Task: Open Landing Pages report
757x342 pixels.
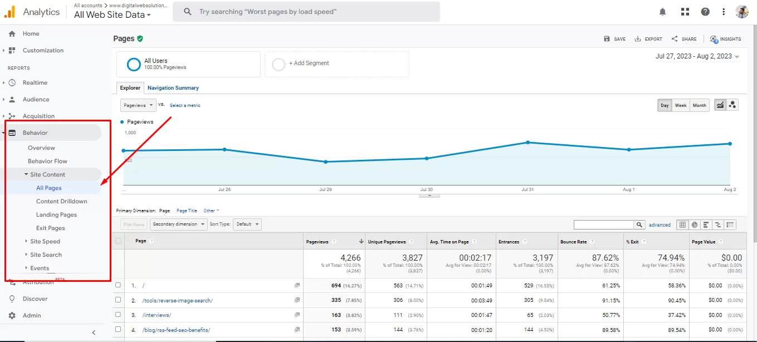Action: coord(56,214)
